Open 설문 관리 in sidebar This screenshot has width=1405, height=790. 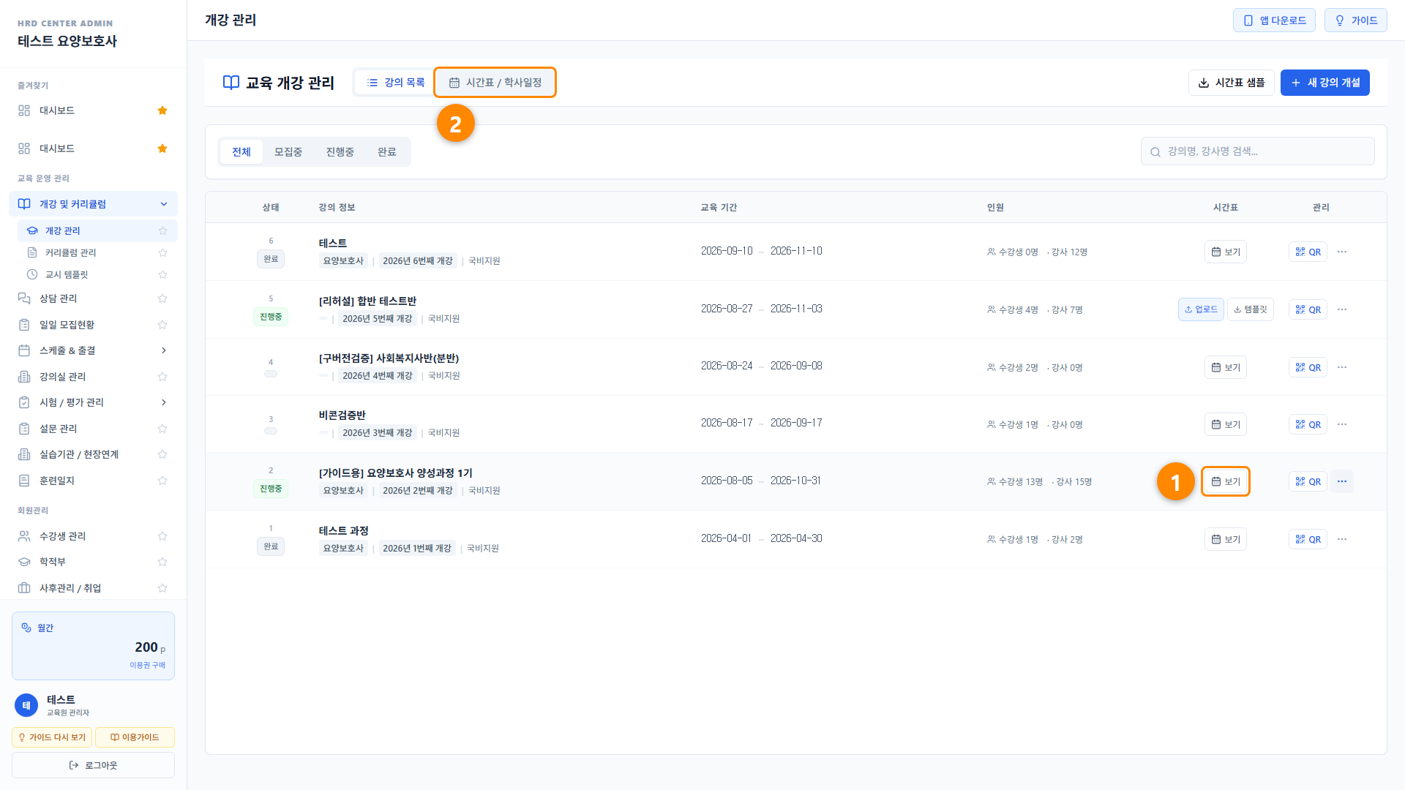coord(58,429)
